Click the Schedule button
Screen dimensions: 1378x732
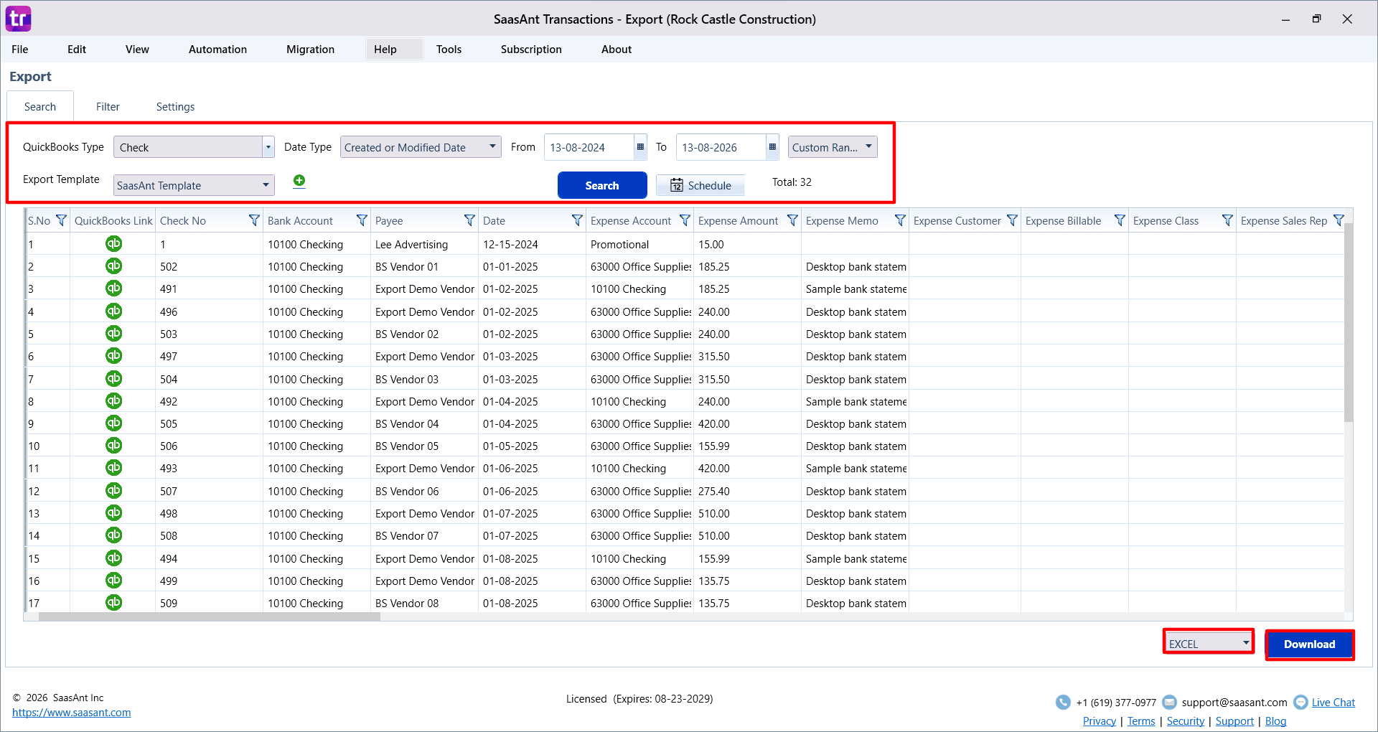(700, 185)
